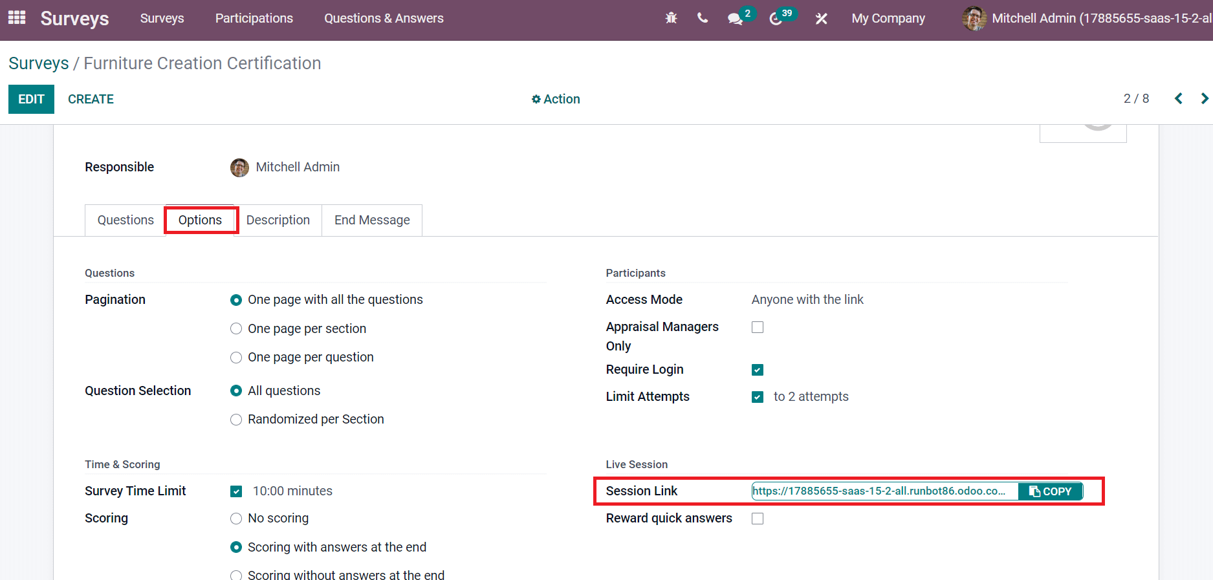
Task: Click the debug bug icon
Action: pyautogui.click(x=671, y=19)
